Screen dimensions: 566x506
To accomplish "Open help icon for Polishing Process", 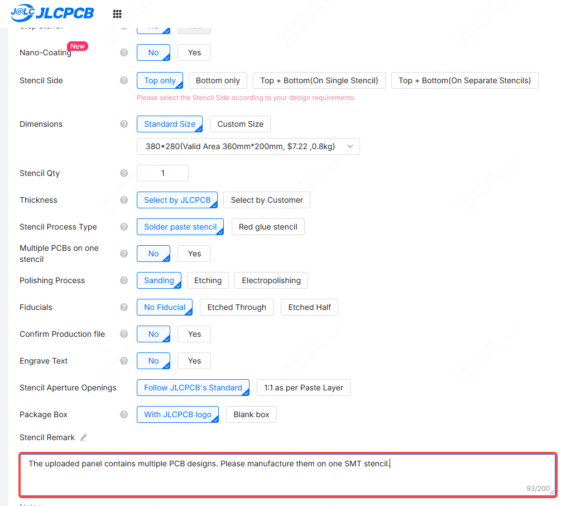I will point(124,280).
